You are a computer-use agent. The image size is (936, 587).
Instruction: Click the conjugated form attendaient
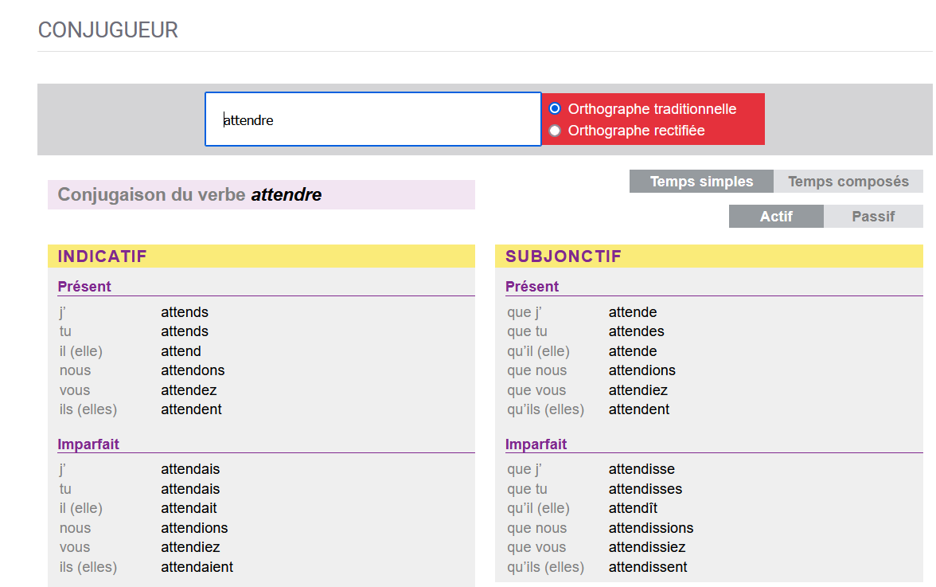(x=197, y=567)
